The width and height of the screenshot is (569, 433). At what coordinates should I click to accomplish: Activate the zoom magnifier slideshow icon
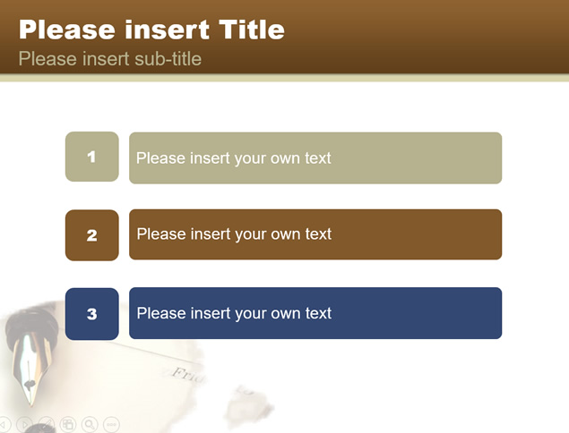[x=90, y=424]
